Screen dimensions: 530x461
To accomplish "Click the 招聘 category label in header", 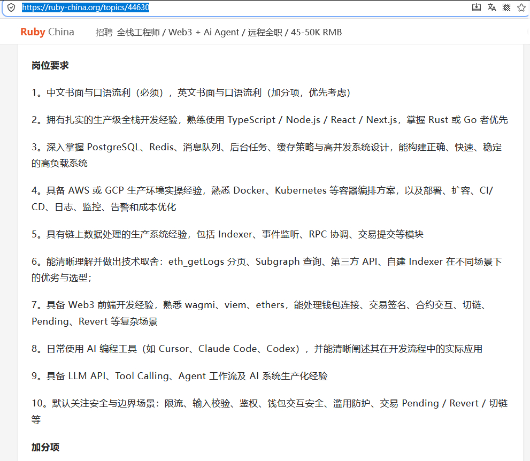I will [x=104, y=32].
